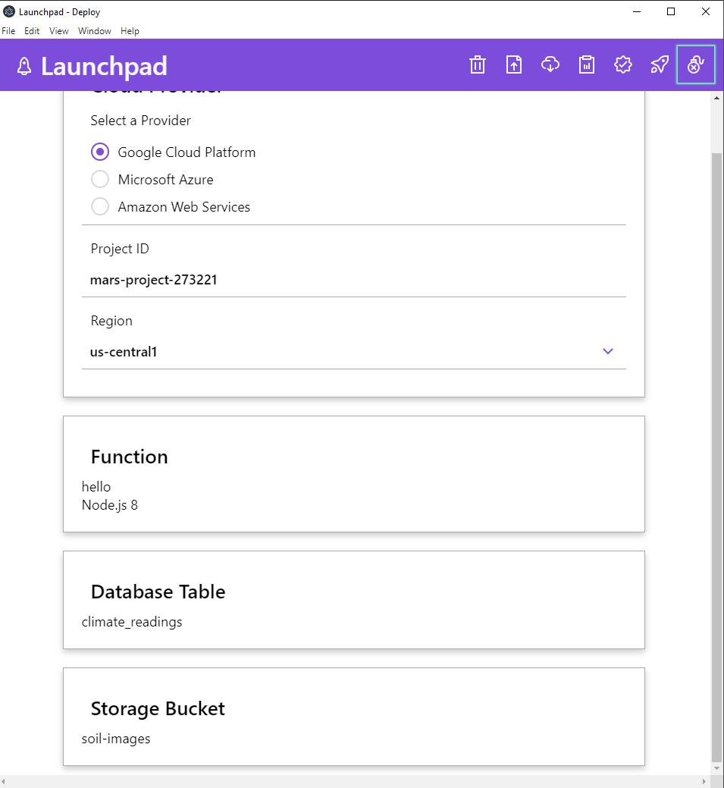The height and width of the screenshot is (788, 724).
Task: Open the Window menu
Action: (95, 31)
